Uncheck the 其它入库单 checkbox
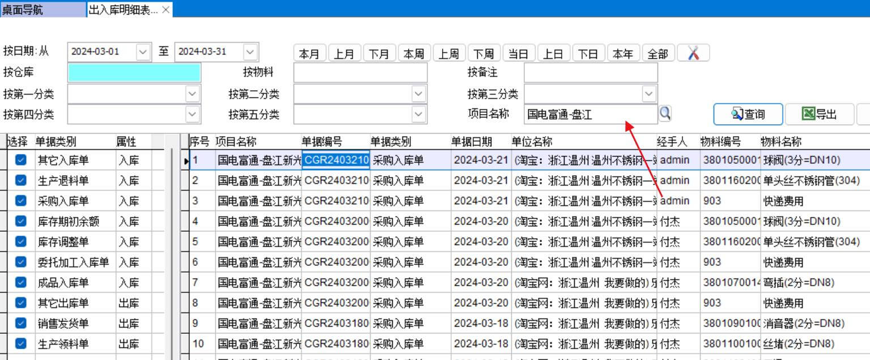The image size is (870, 360). point(21,160)
